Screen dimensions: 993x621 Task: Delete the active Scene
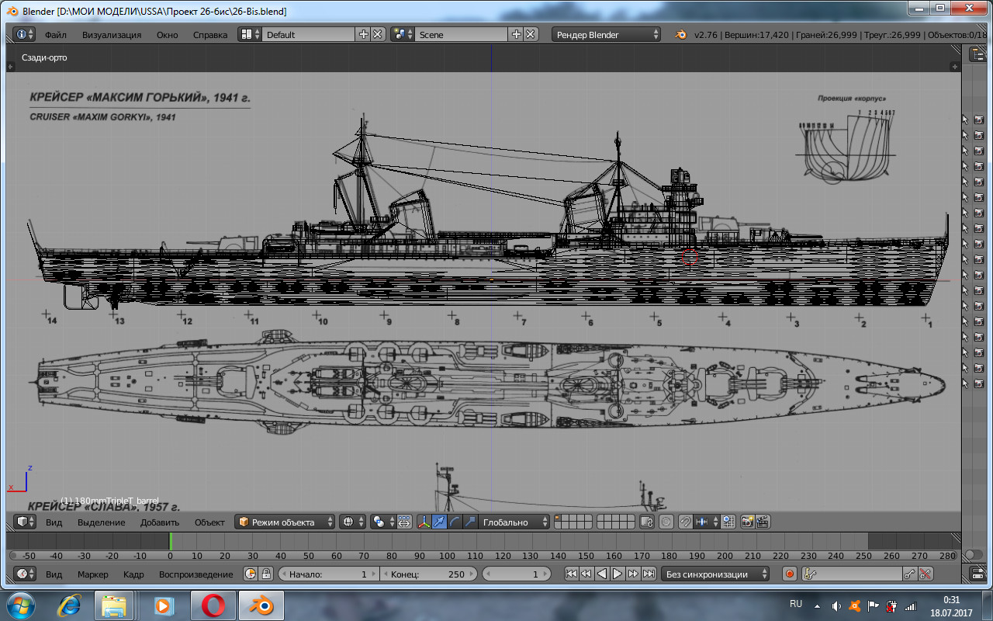coord(530,34)
